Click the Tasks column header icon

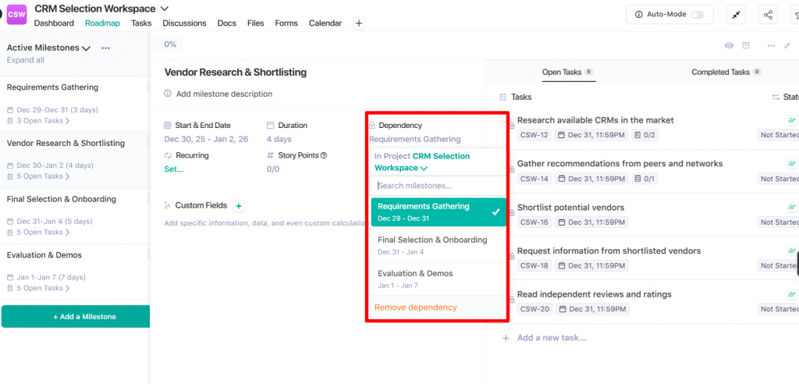point(503,97)
